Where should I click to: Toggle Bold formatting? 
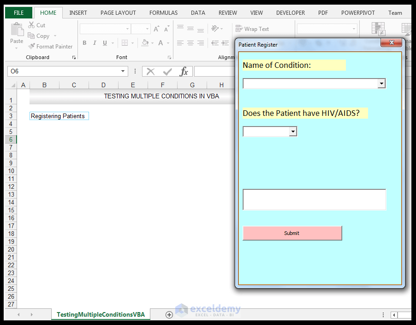(x=84, y=43)
